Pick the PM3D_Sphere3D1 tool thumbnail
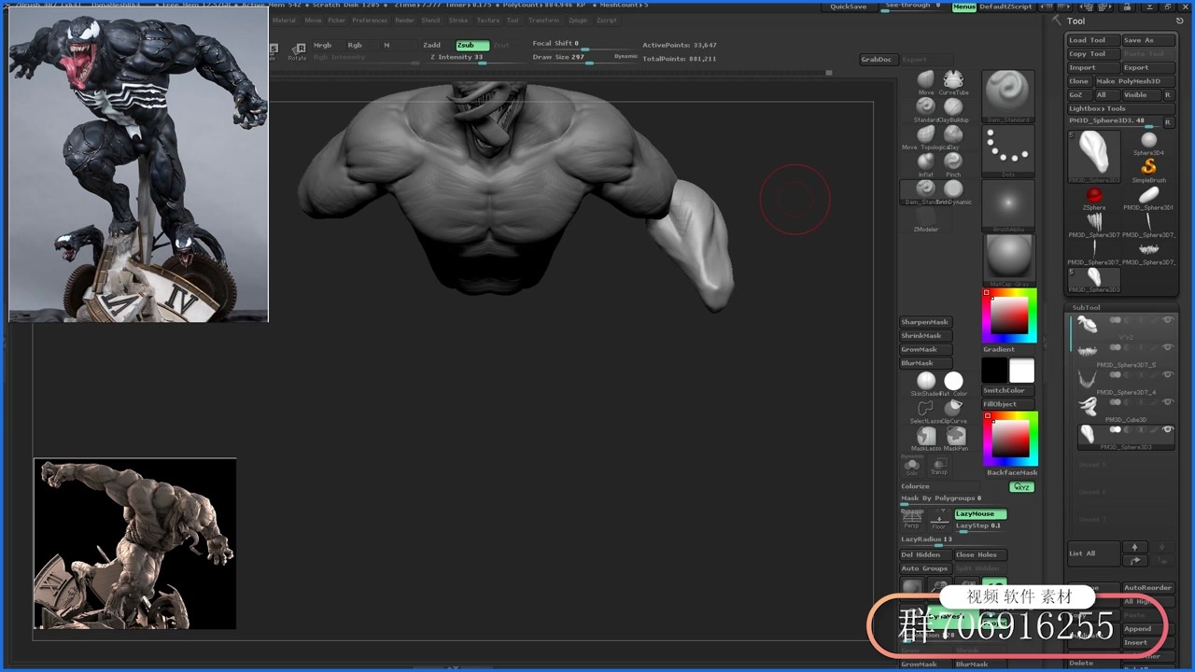Viewport: 1195px width, 672px height. click(1148, 197)
